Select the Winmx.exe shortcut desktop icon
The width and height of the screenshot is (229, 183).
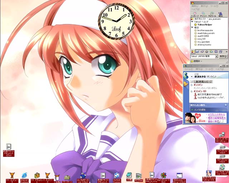179,177
